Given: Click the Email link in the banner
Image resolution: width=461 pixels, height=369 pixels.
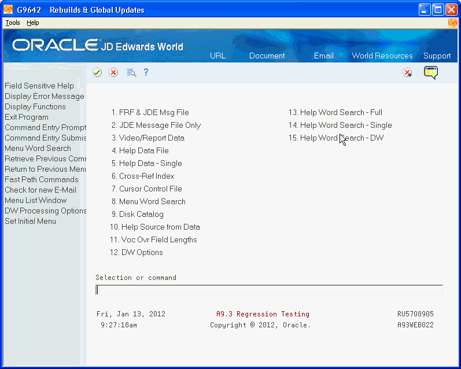Looking at the screenshot, I should (324, 56).
